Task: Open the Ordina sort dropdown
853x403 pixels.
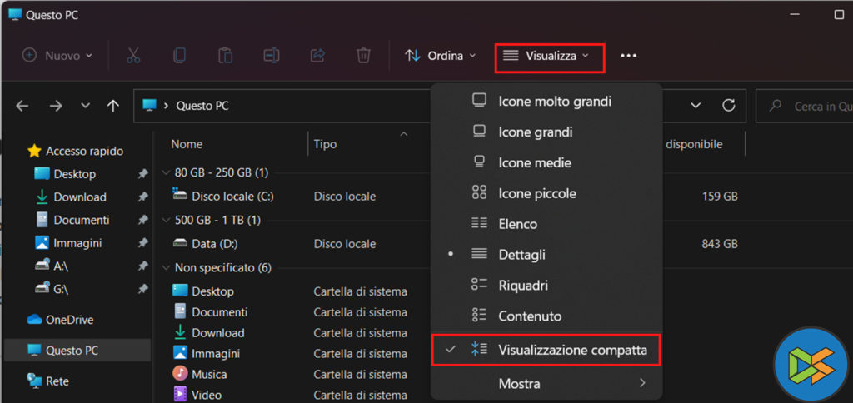Action: 441,56
